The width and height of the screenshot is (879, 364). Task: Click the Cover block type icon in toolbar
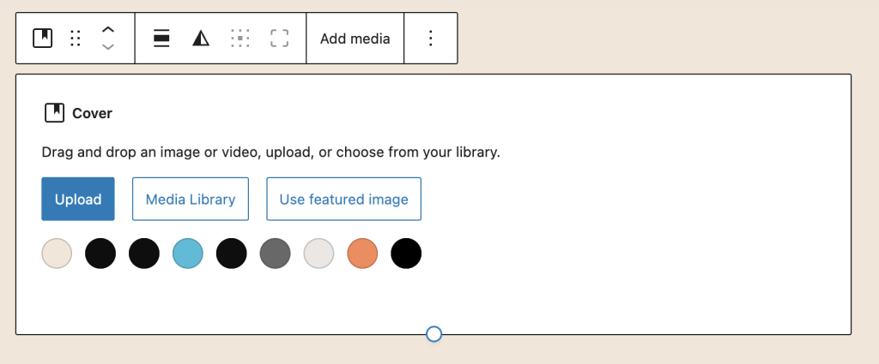(42, 38)
